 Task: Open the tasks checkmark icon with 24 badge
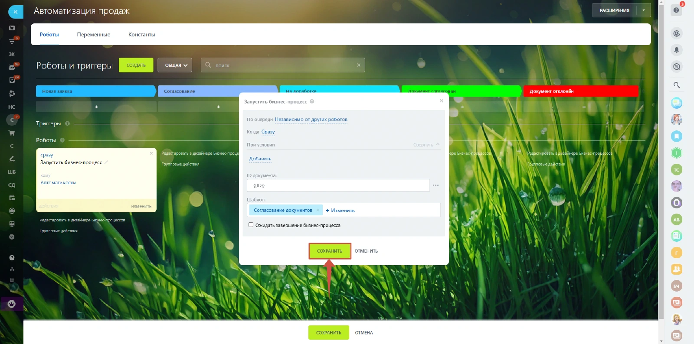click(x=12, y=80)
